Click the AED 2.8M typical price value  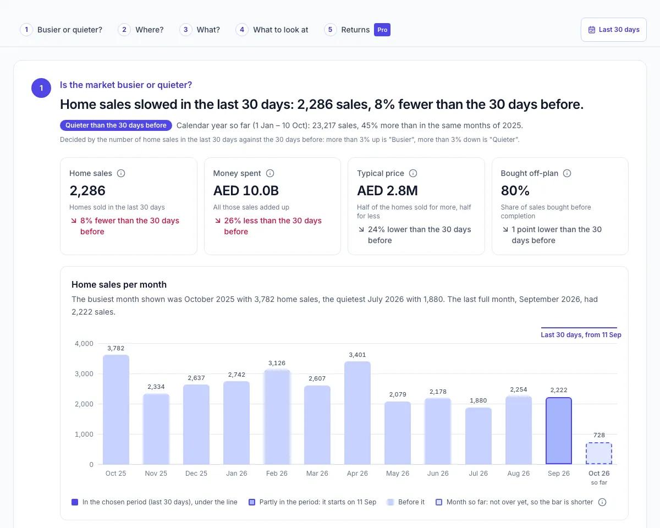[387, 191]
